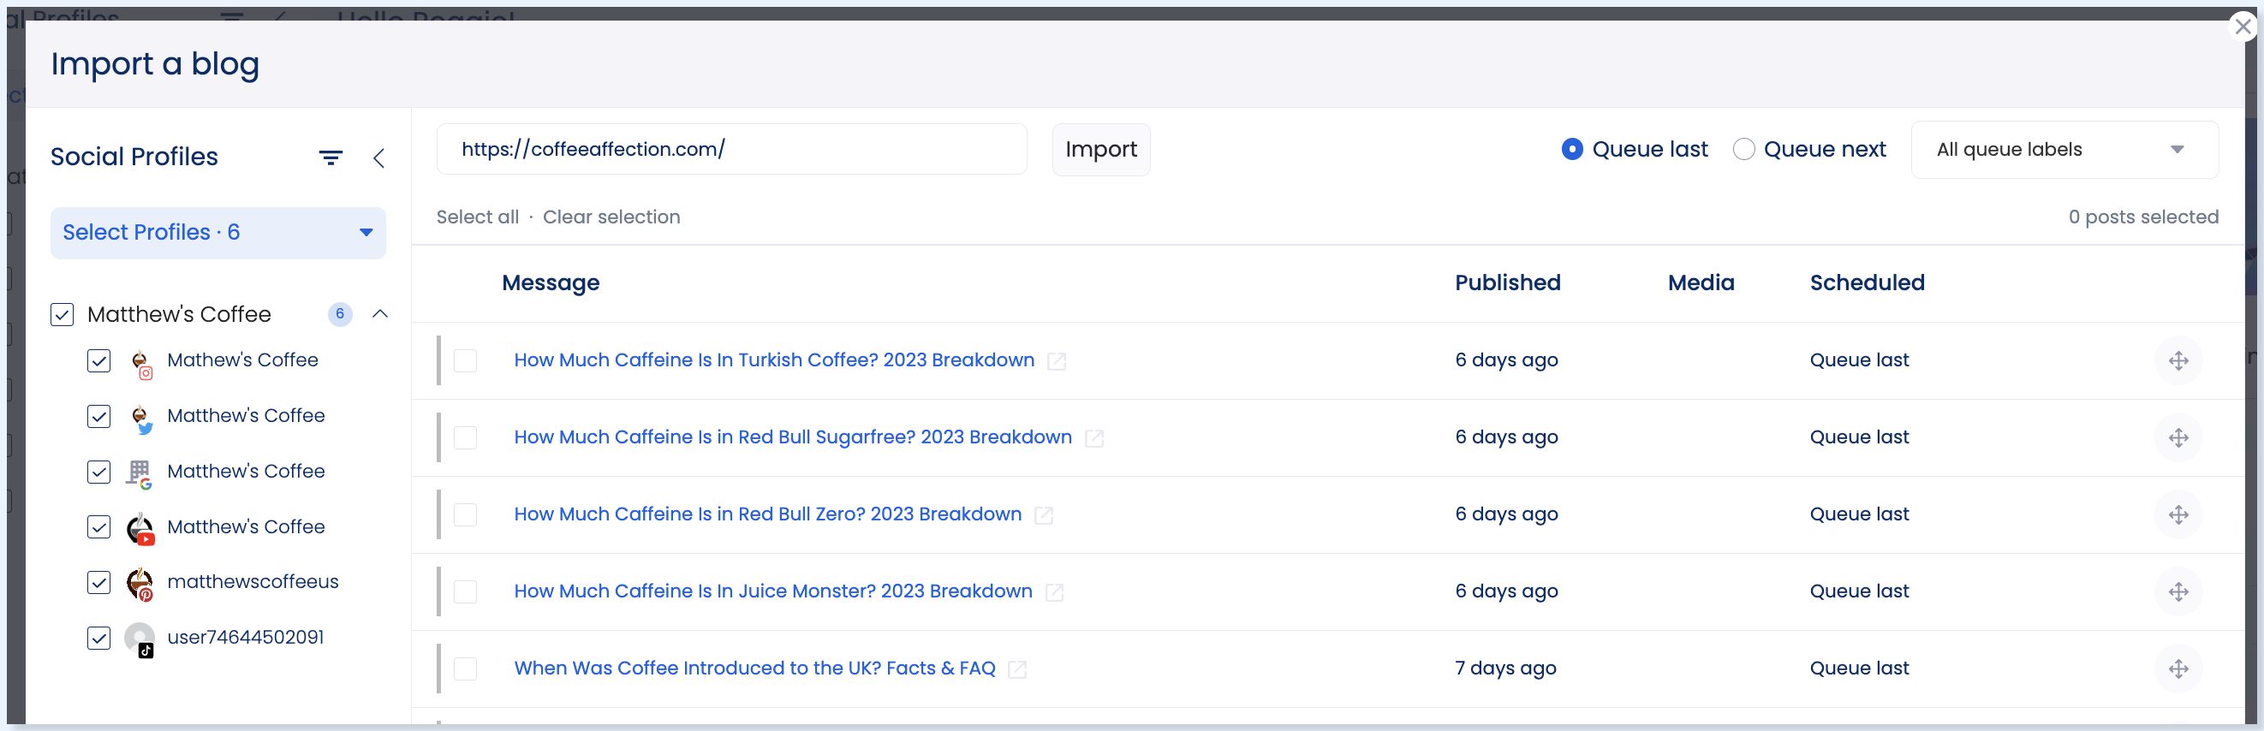Click Mathew's Coffee Instagram profile avatar

coord(140,362)
